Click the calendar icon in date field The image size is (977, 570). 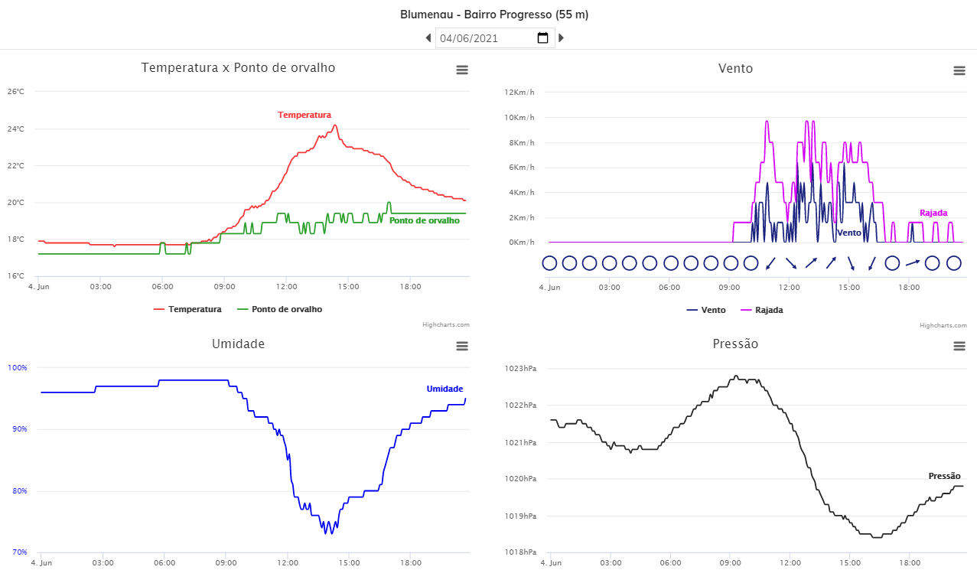tap(542, 37)
